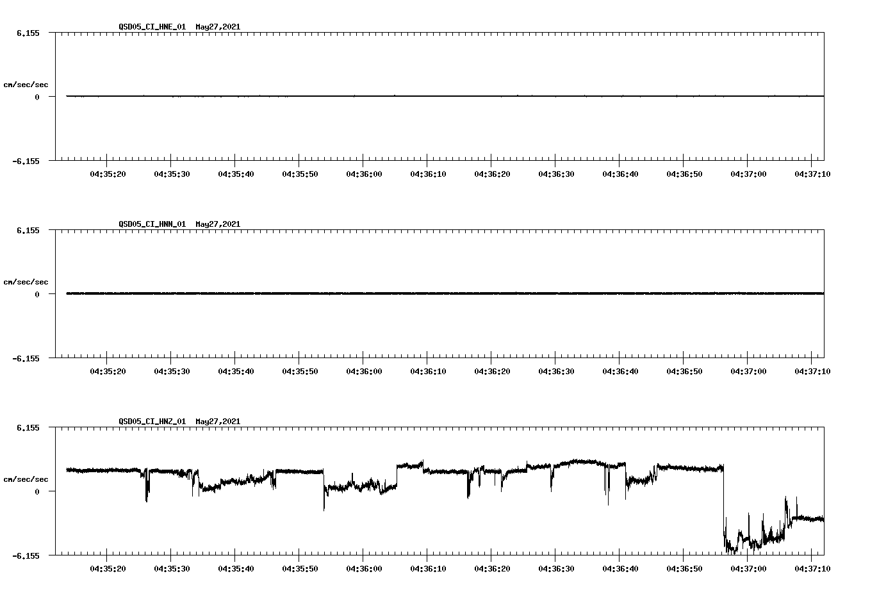The height and width of the screenshot is (592, 870).
Task: Click the cm/sec/sec label on middle plot
Action: tap(27, 281)
